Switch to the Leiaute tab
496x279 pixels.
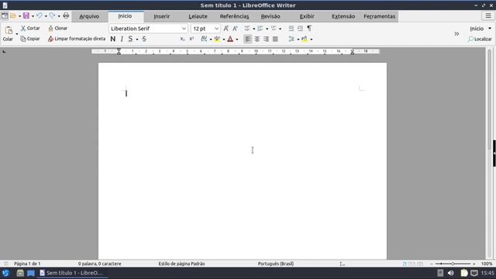[x=198, y=16]
